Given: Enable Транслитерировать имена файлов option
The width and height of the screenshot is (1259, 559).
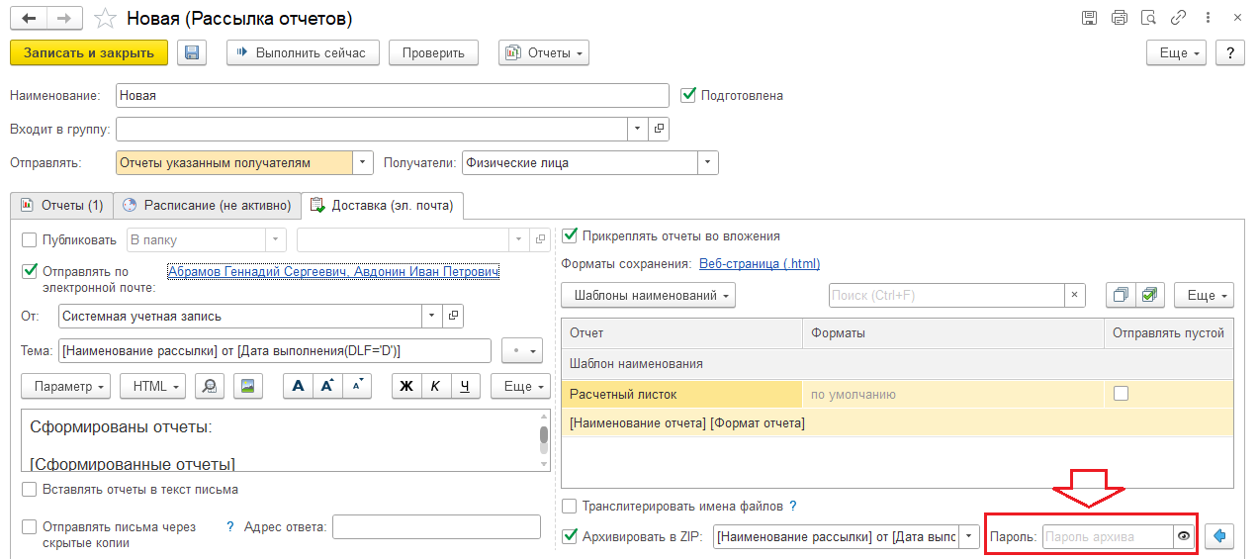Looking at the screenshot, I should (x=570, y=507).
